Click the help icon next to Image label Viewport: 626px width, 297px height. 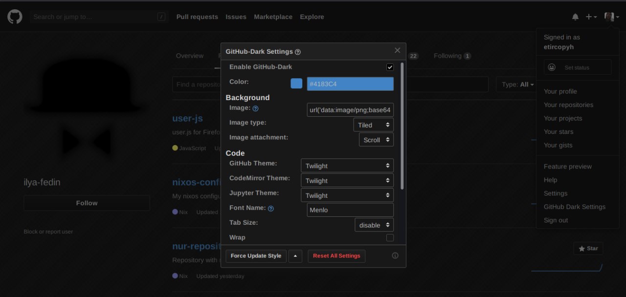255,108
